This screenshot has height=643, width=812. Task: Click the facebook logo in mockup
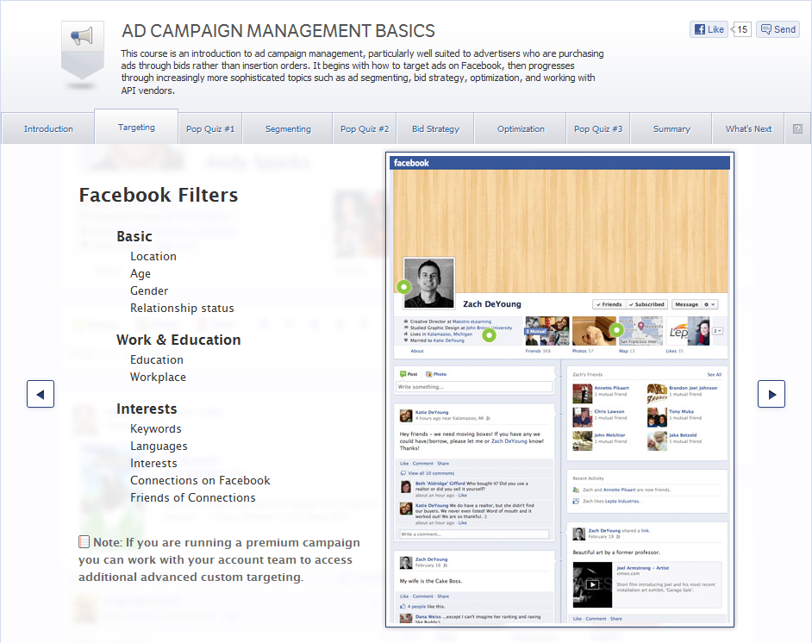[411, 163]
